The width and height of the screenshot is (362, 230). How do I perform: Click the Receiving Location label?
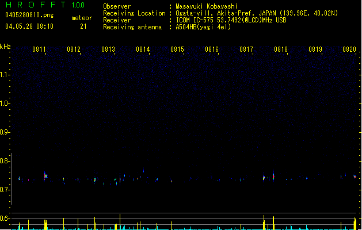pos(134,13)
